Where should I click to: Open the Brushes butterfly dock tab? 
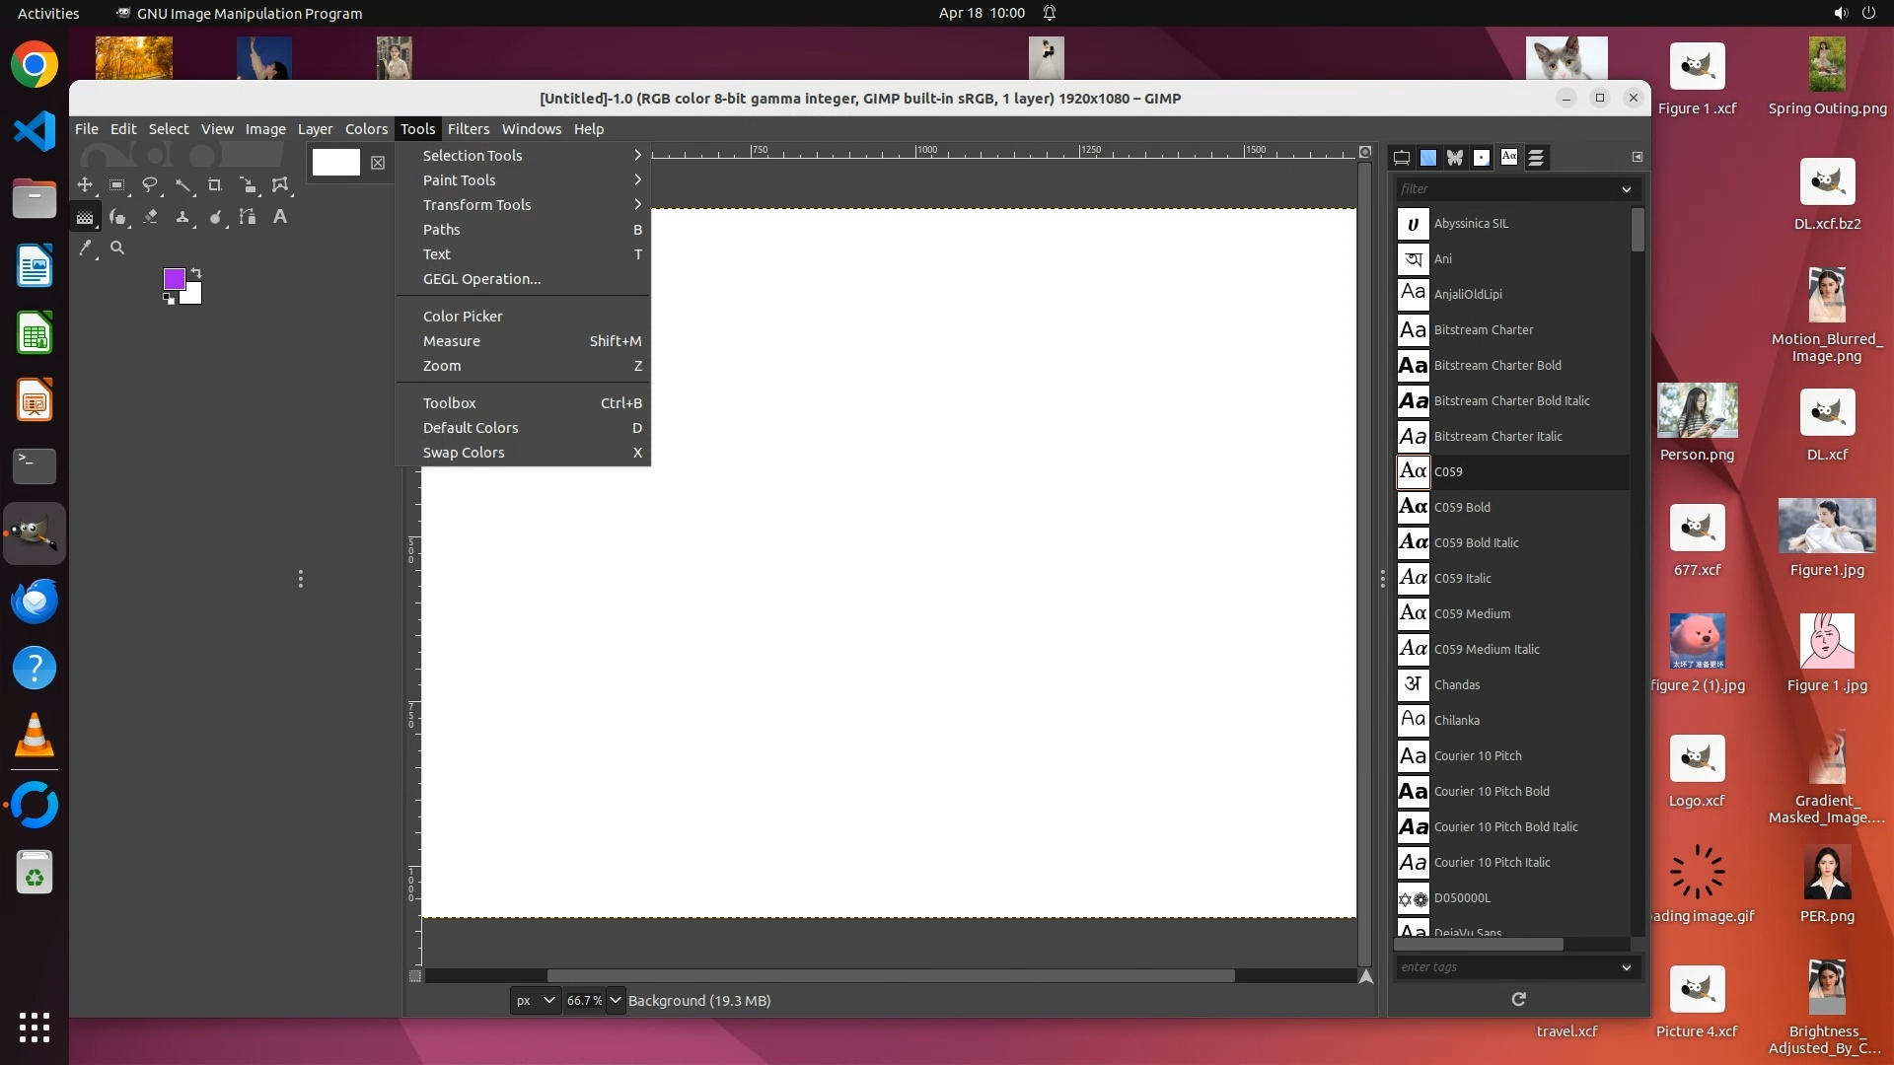coord(1455,157)
